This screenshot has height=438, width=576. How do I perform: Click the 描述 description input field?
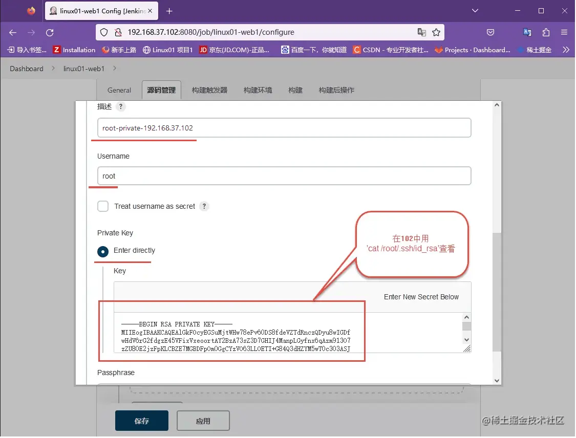point(284,128)
